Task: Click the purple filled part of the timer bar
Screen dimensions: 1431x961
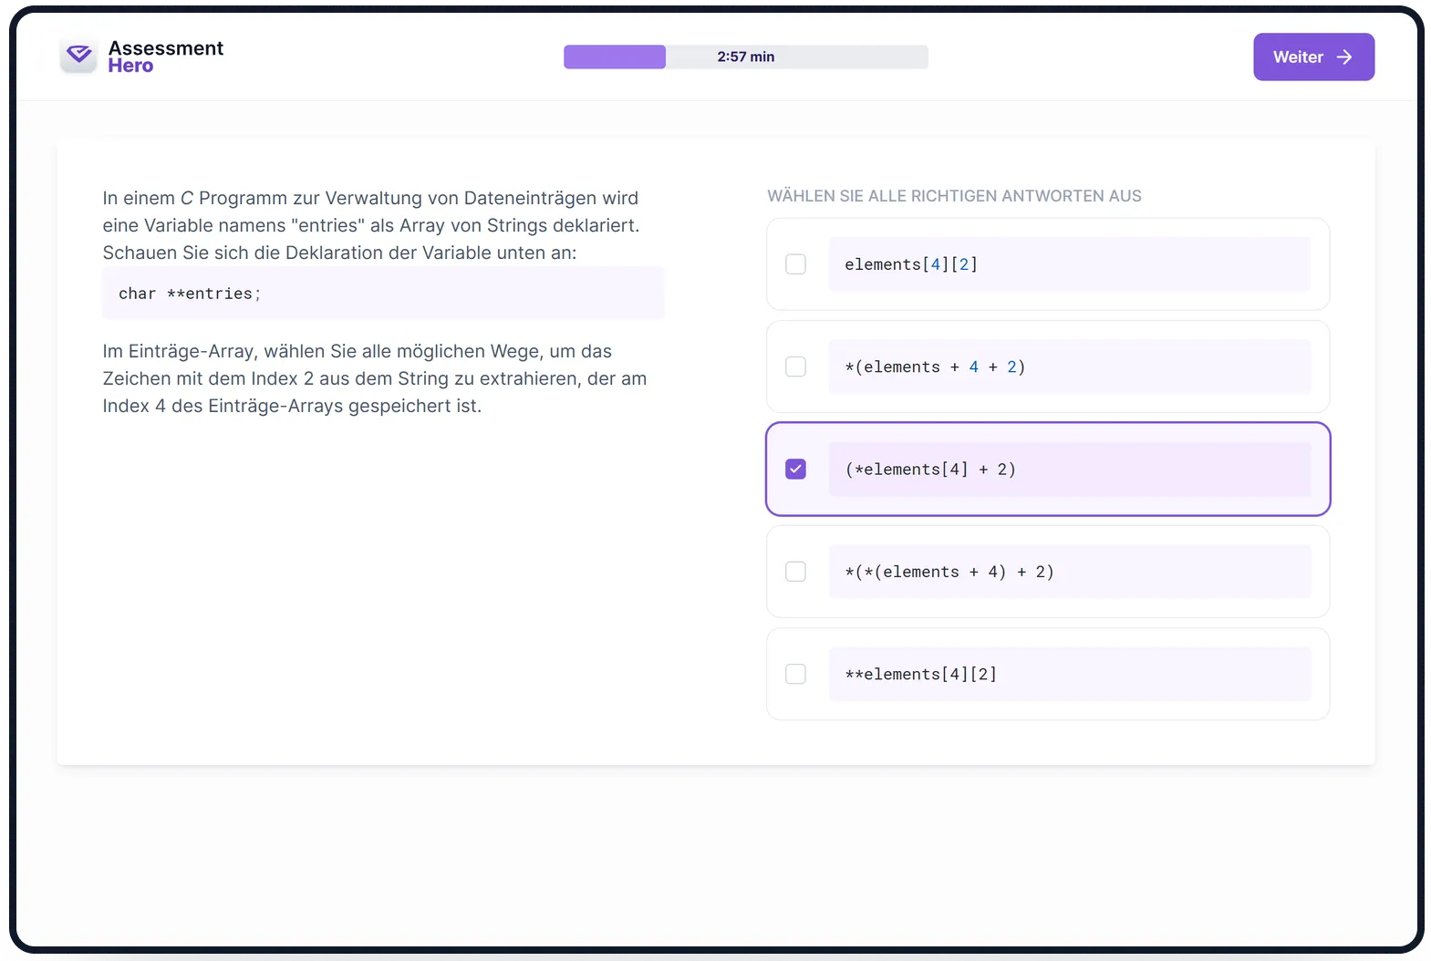Action: tap(614, 57)
